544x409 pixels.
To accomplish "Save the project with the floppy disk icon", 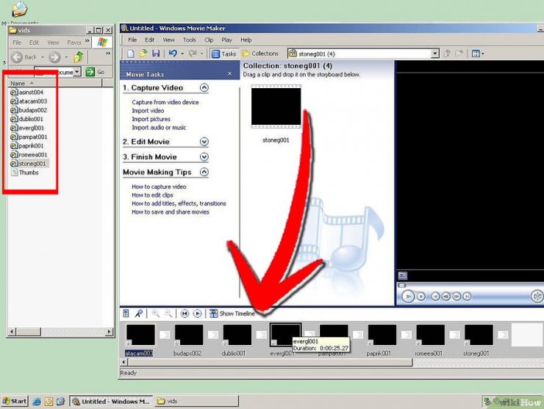I will (x=156, y=54).
